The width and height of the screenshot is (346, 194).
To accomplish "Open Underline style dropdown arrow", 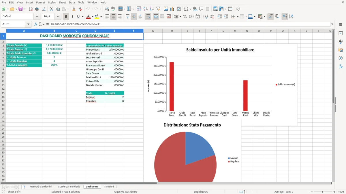I will point(82,17).
